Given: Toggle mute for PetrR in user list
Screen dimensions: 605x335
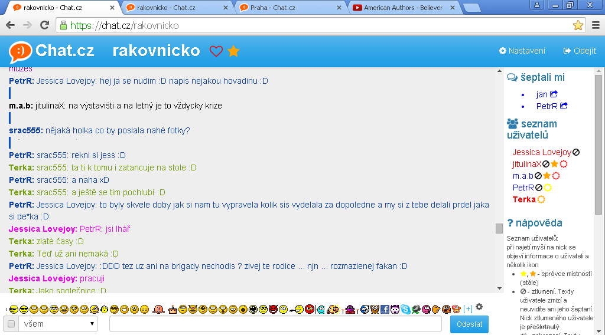Looking at the screenshot, I should 539,188.
